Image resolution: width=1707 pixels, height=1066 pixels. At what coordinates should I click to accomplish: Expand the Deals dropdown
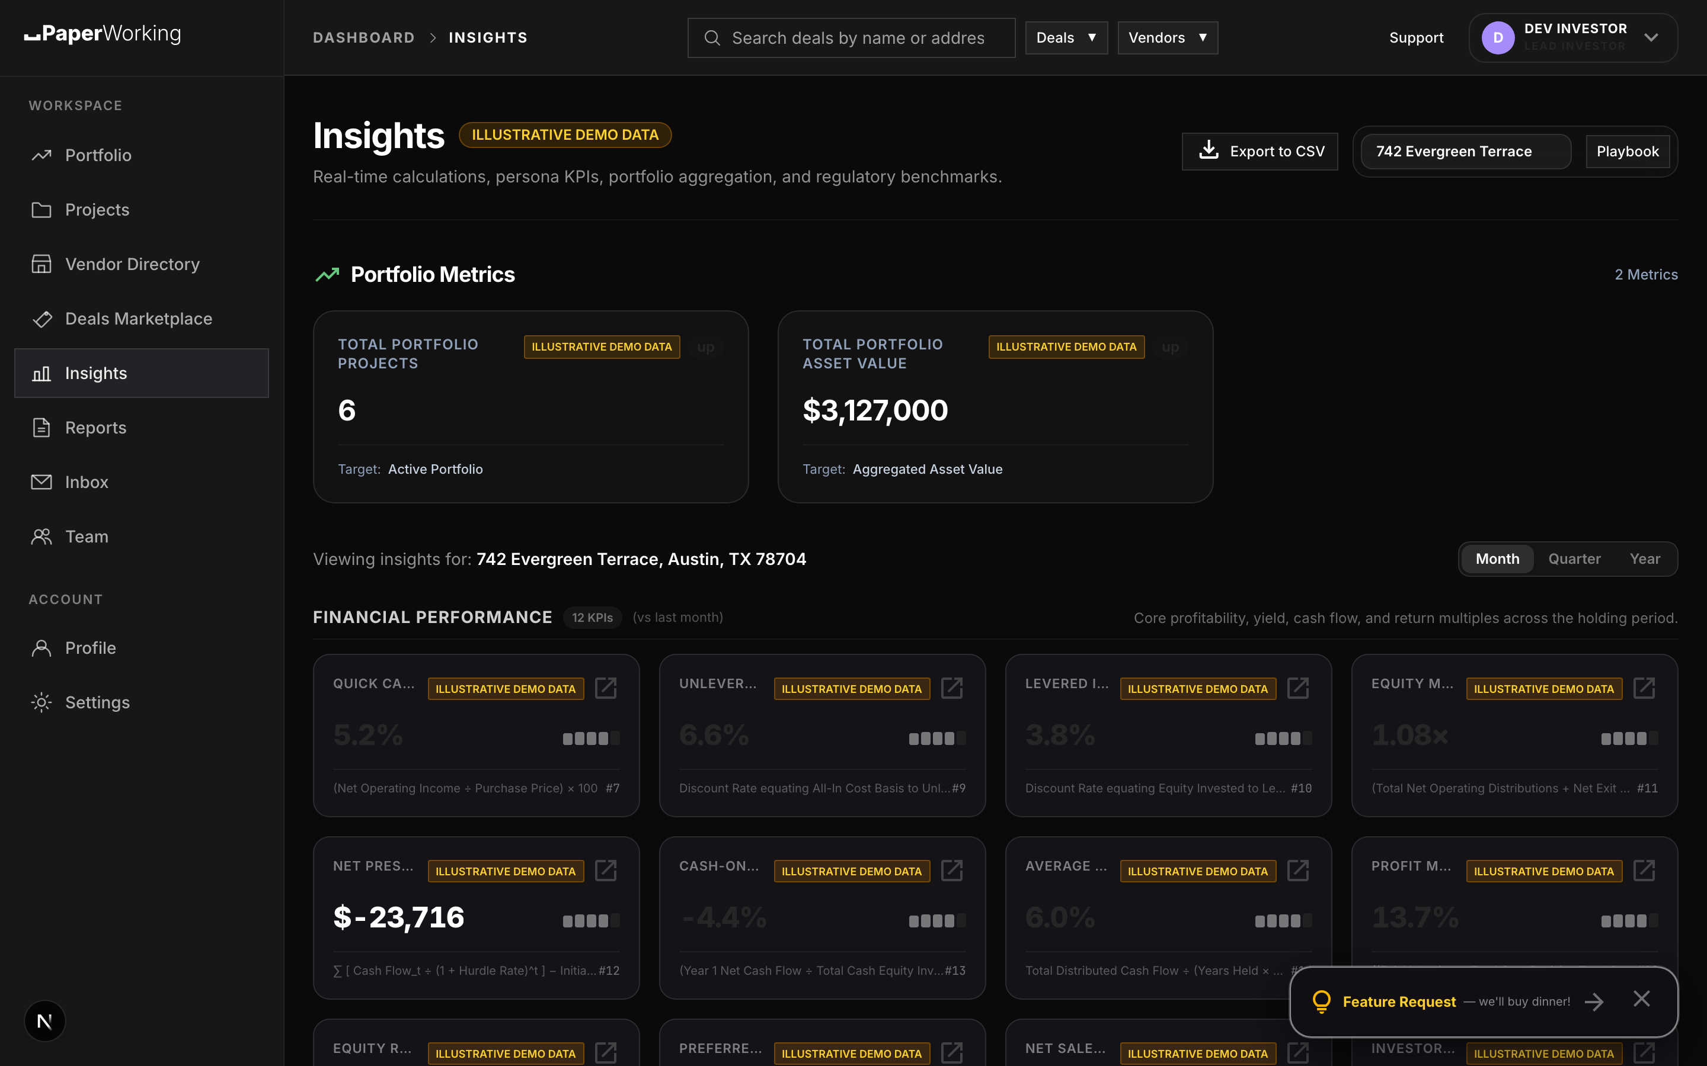tap(1066, 38)
